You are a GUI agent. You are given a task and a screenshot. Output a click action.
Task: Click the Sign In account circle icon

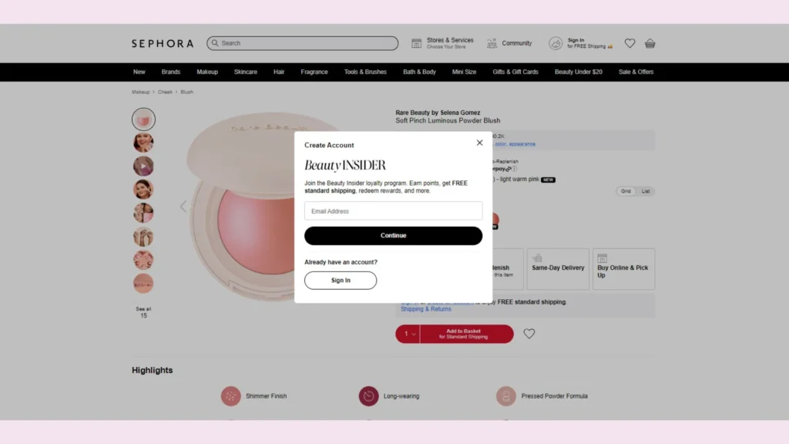(556, 43)
